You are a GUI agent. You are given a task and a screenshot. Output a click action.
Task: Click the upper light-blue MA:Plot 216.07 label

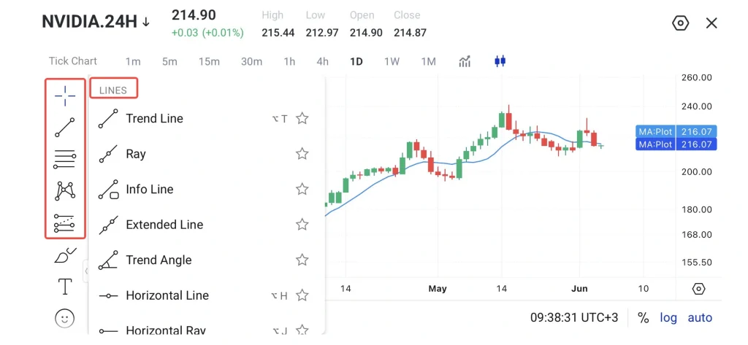coord(676,131)
